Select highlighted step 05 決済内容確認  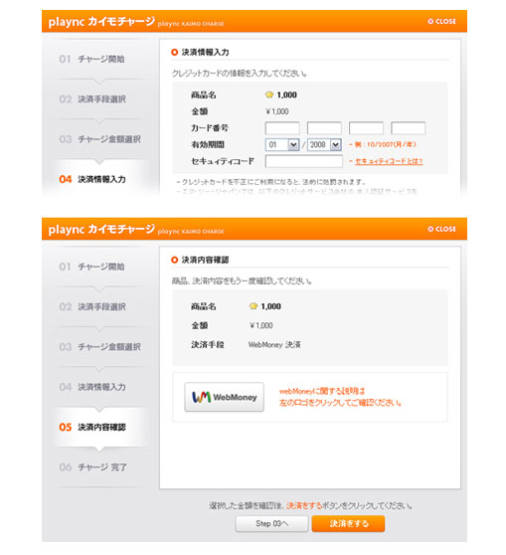[x=92, y=427]
